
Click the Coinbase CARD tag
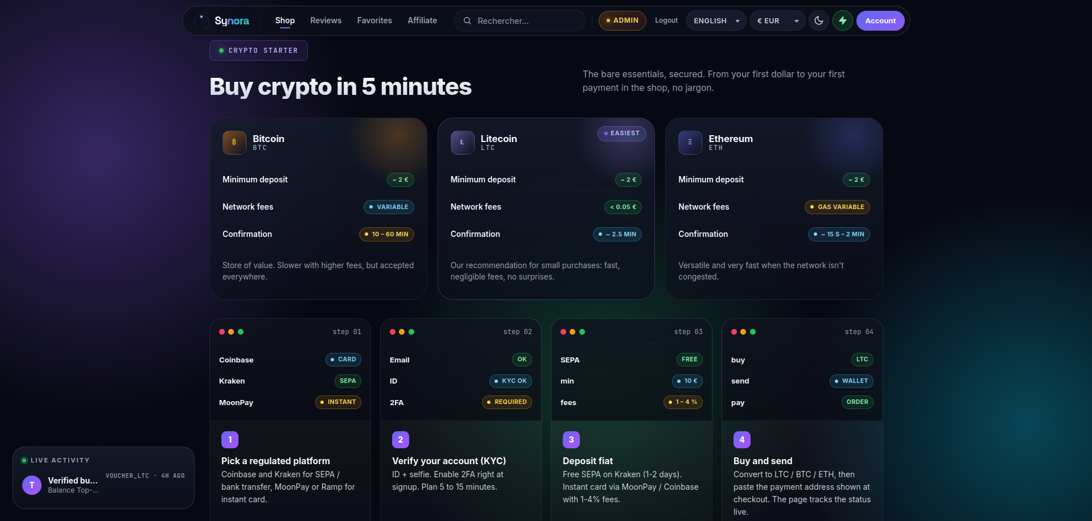pyautogui.click(x=343, y=360)
